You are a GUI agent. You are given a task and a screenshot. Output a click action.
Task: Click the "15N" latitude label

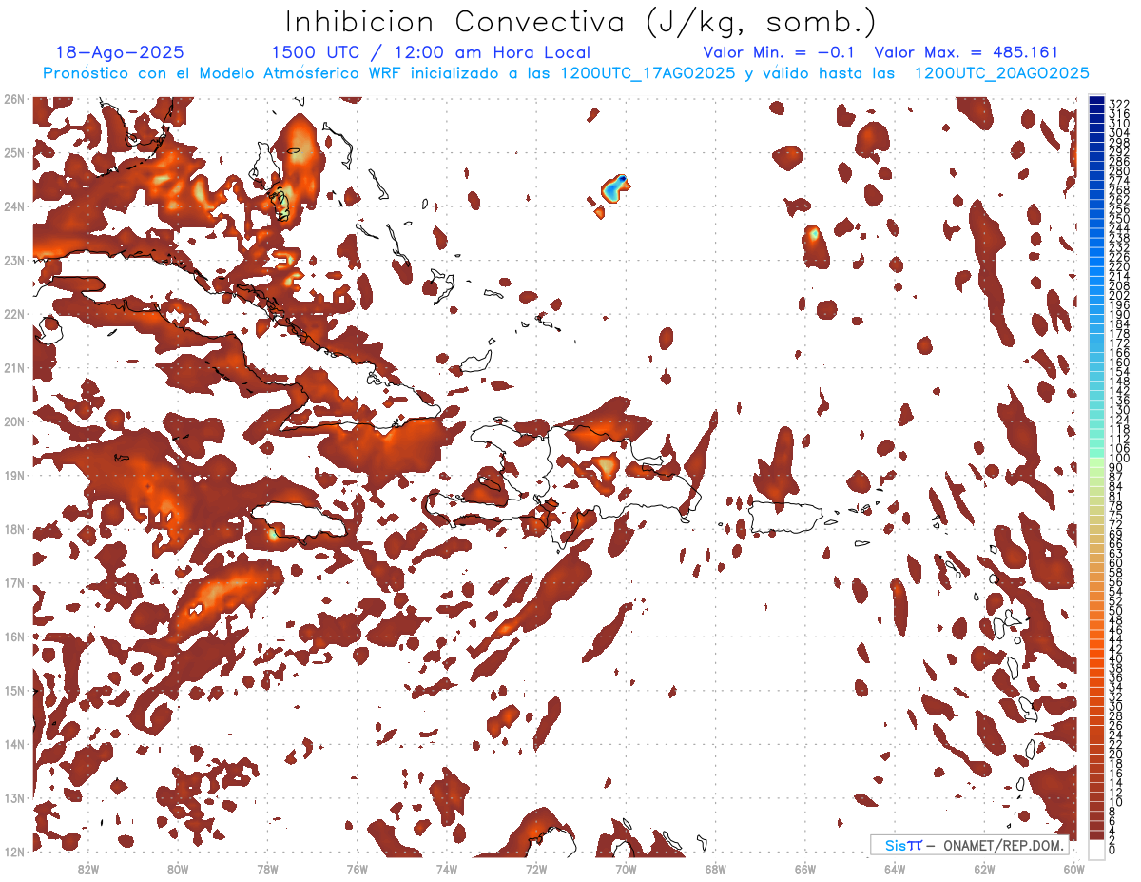tap(13, 691)
